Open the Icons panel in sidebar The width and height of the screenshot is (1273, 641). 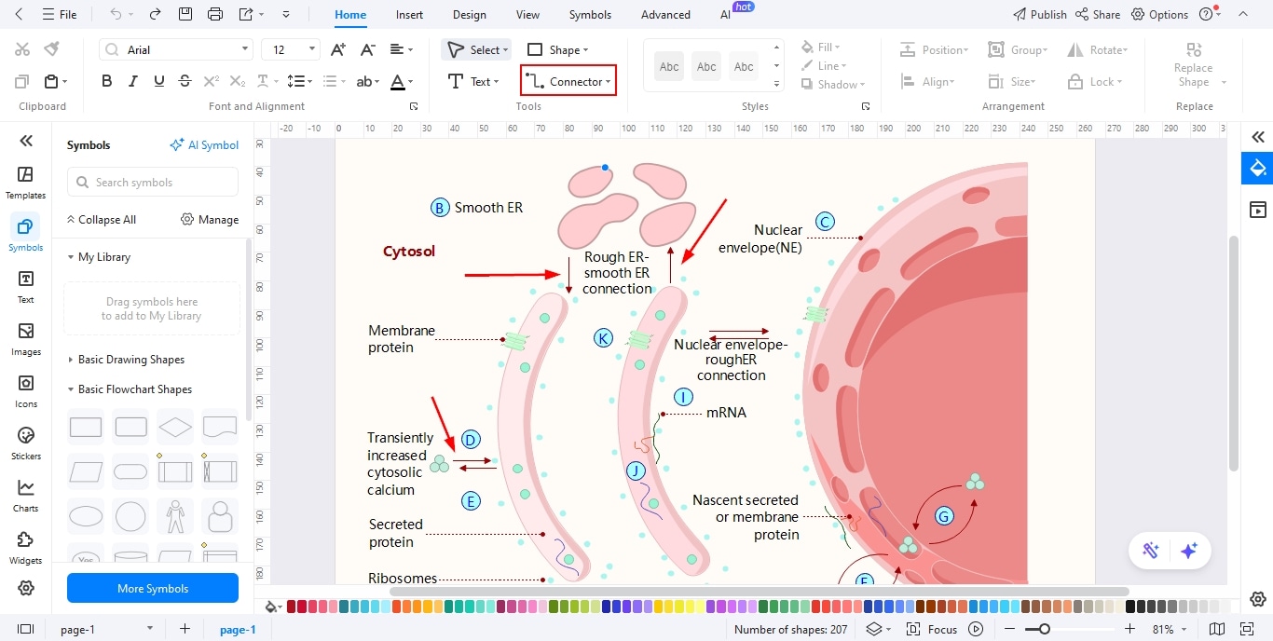click(x=26, y=391)
